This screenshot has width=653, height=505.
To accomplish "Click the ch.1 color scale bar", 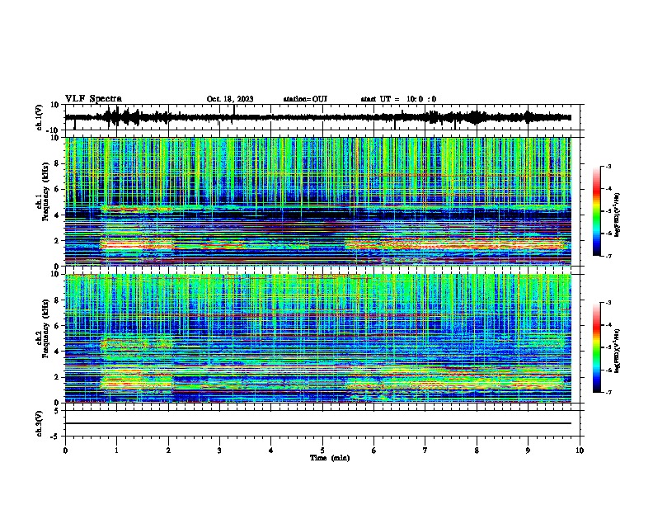I will click(597, 211).
